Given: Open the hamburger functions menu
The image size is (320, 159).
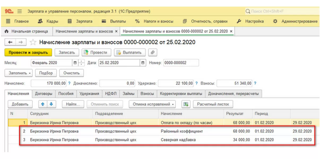Looking at the screenshot, I should point(20,11).
